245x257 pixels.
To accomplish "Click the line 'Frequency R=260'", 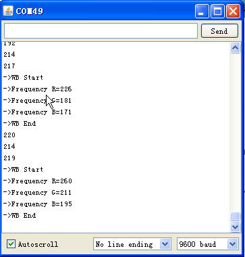I will coord(38,181).
